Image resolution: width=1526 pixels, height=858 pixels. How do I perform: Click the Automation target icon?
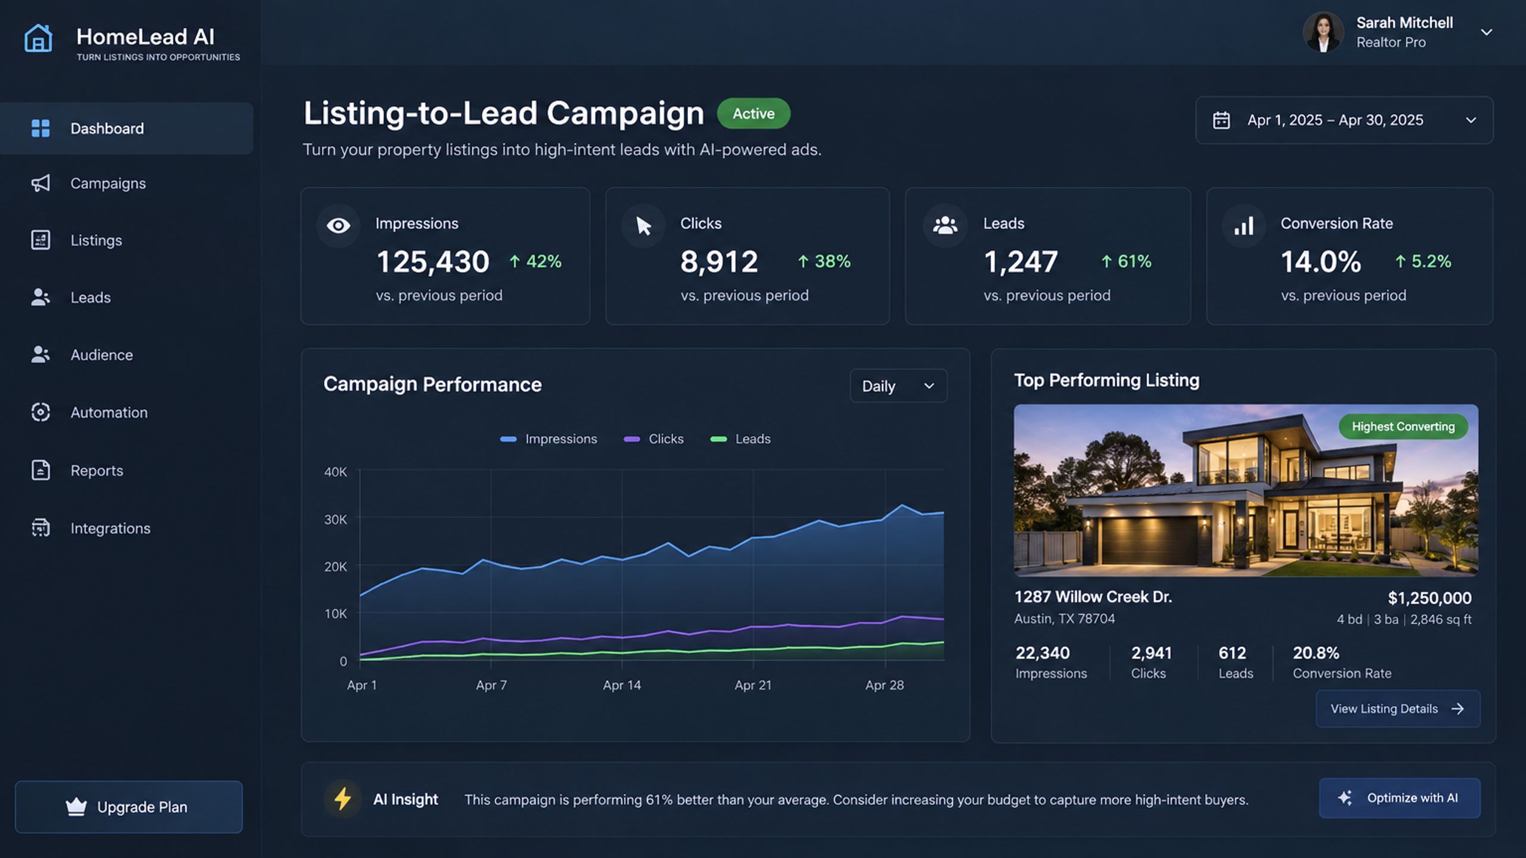[x=41, y=412]
